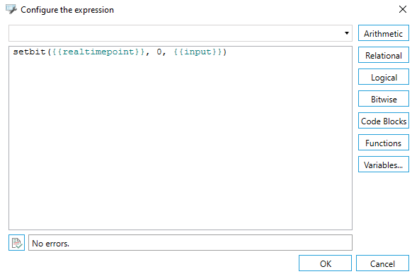Place cursor in {{realtimepoint}} token
The height and width of the screenshot is (274, 412).
pyautogui.click(x=98, y=52)
